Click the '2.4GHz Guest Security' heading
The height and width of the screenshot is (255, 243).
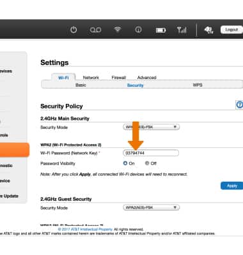[66, 199]
